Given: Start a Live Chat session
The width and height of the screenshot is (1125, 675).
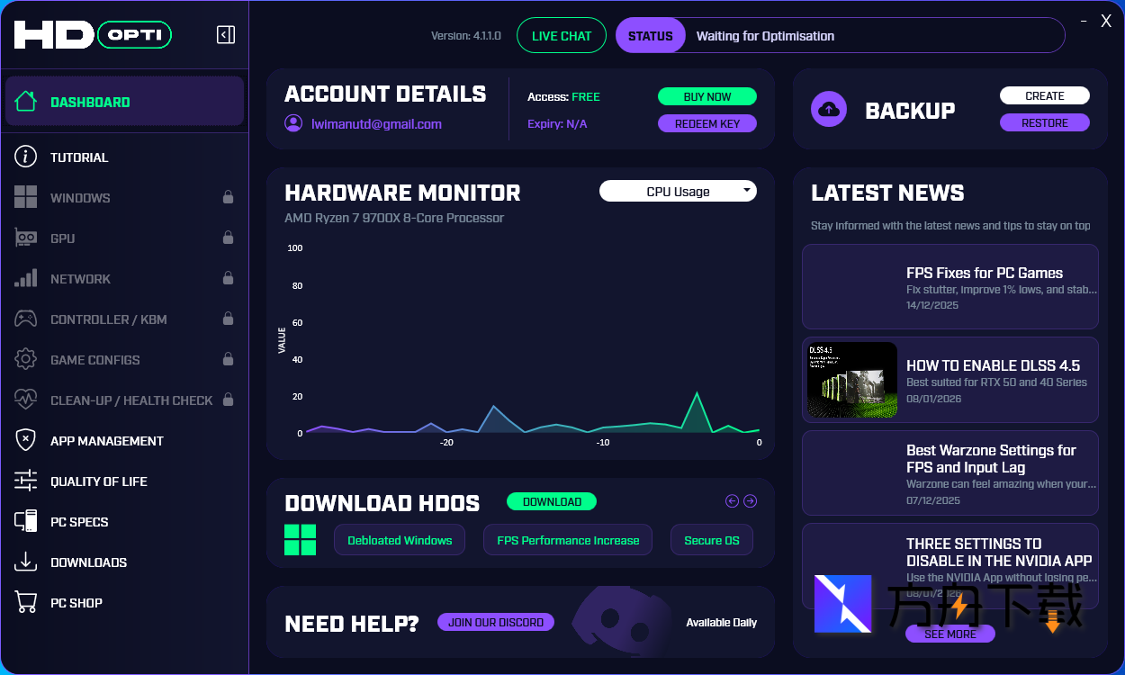Looking at the screenshot, I should (x=562, y=36).
